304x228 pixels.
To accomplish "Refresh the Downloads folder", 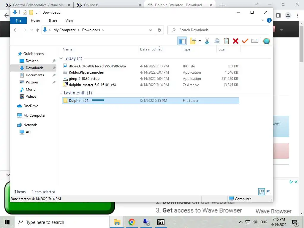I will coord(159,30).
